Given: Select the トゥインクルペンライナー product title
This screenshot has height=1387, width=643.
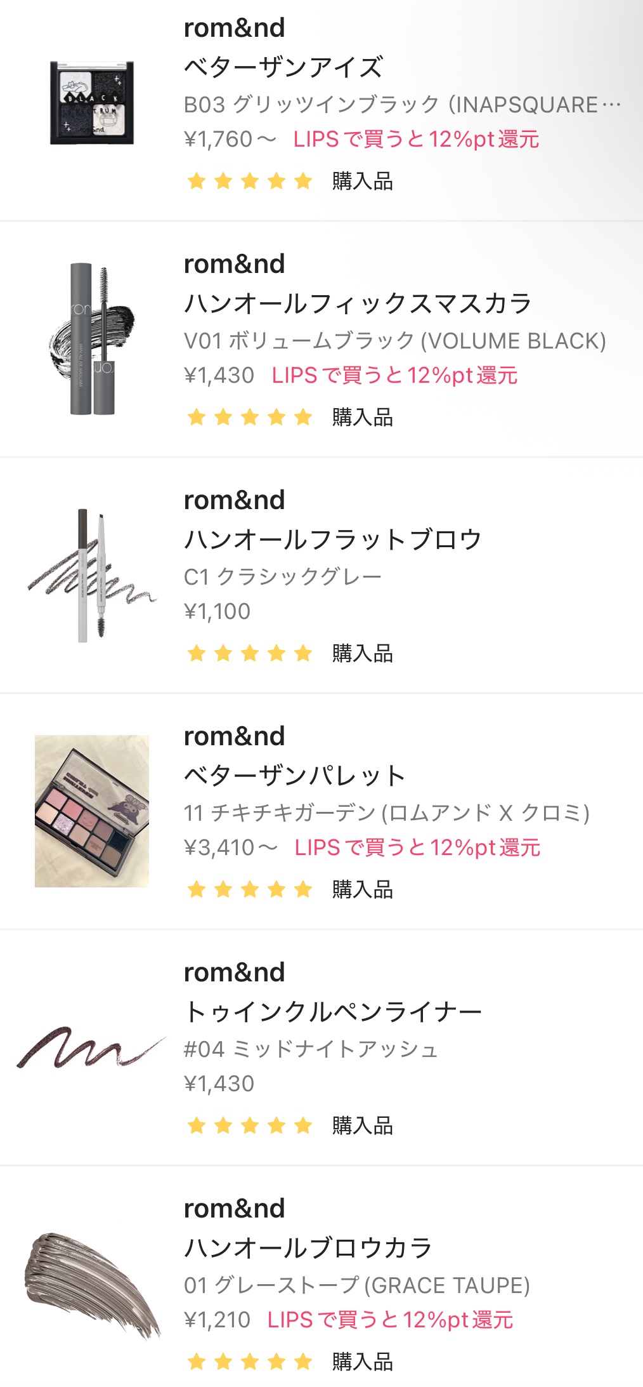Looking at the screenshot, I should 333,1011.
